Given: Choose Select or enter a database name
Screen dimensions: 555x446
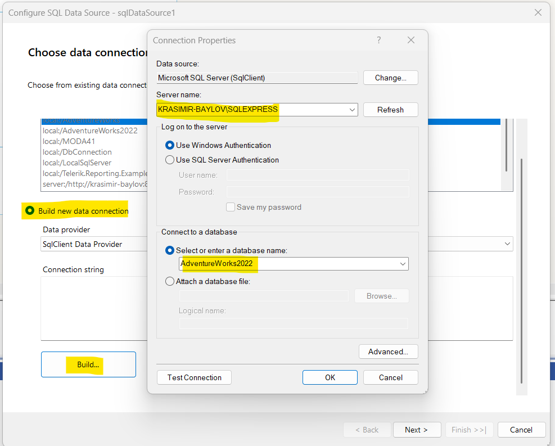Looking at the screenshot, I should coord(170,250).
